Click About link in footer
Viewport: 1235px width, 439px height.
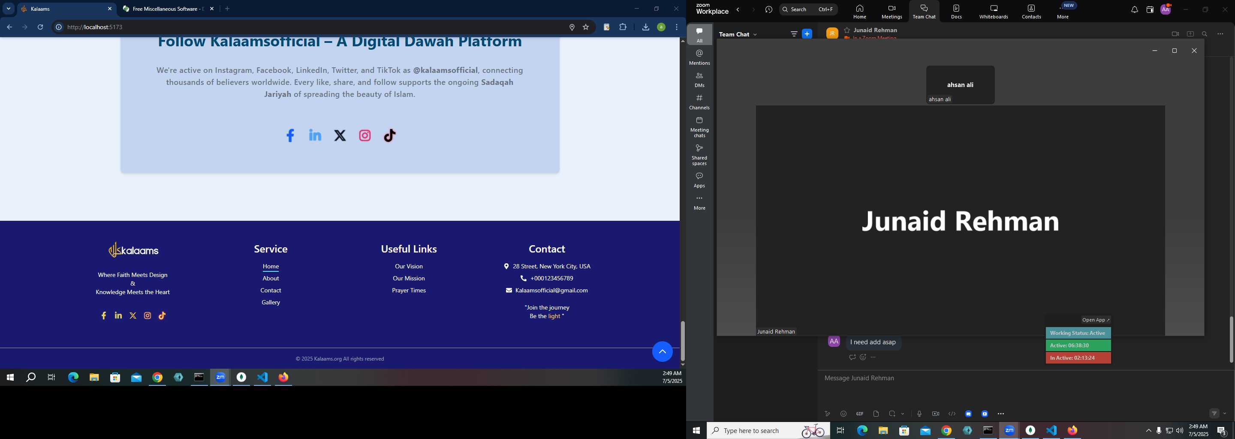(271, 279)
